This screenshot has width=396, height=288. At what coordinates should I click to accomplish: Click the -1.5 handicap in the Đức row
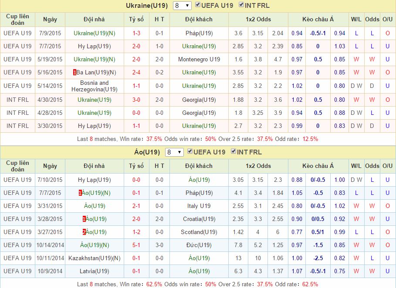coord(318,245)
